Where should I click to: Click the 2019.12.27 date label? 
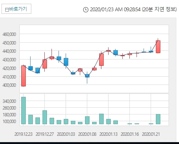click(45, 134)
